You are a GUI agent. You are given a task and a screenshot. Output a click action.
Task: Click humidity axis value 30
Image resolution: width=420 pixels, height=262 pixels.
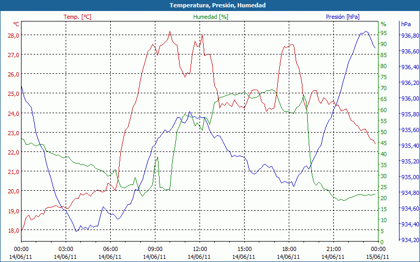[x=384, y=176]
